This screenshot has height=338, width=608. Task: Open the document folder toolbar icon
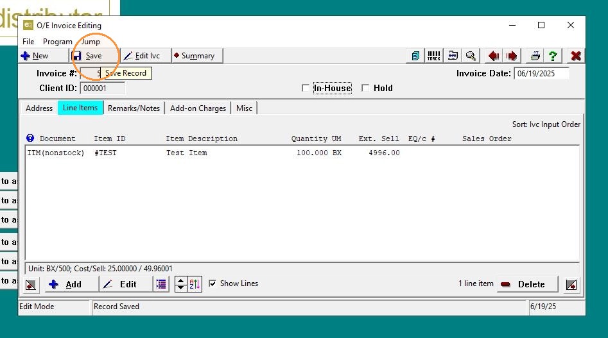click(452, 56)
